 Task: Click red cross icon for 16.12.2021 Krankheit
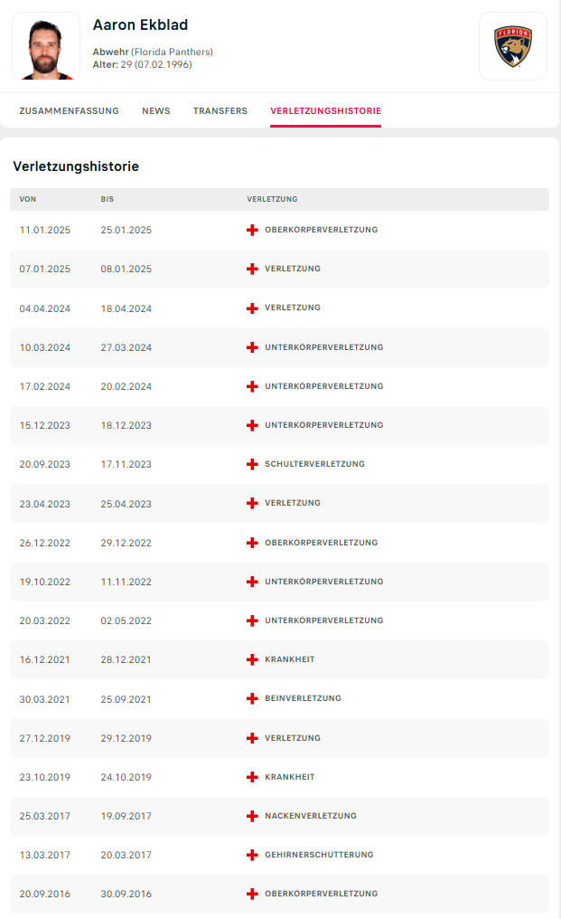tap(253, 659)
